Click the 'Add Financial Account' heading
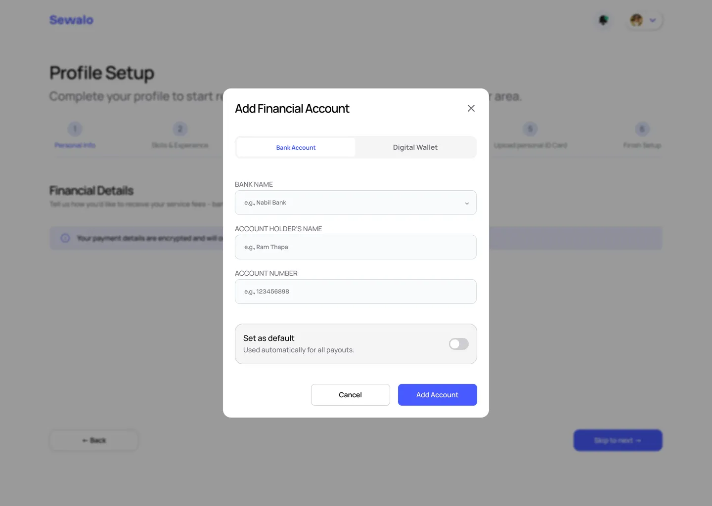 coord(292,109)
